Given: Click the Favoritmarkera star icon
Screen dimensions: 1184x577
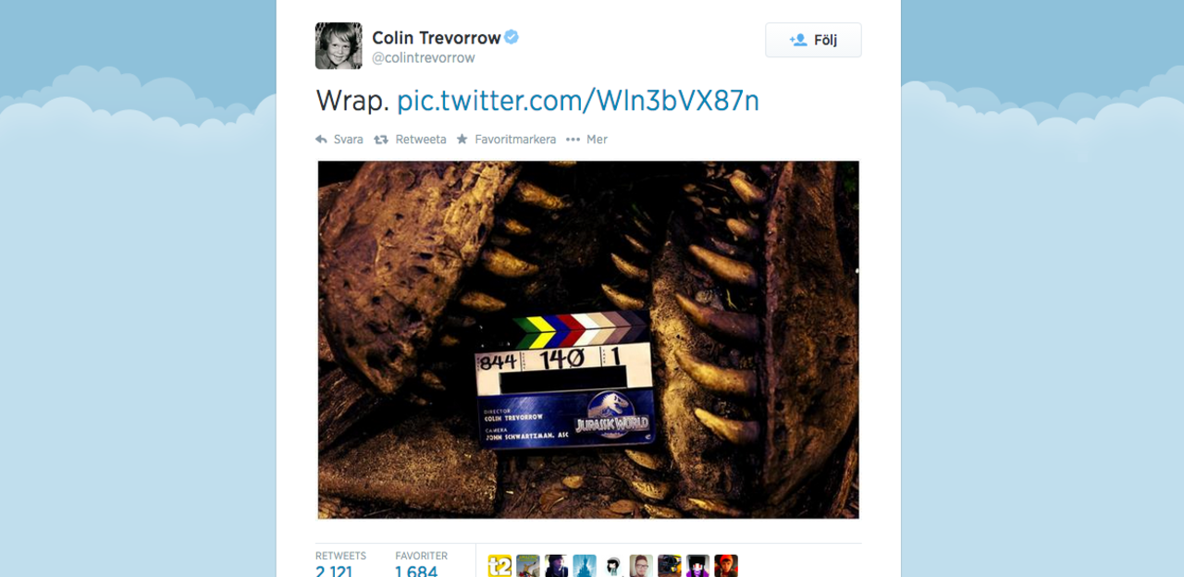Looking at the screenshot, I should pyautogui.click(x=462, y=140).
